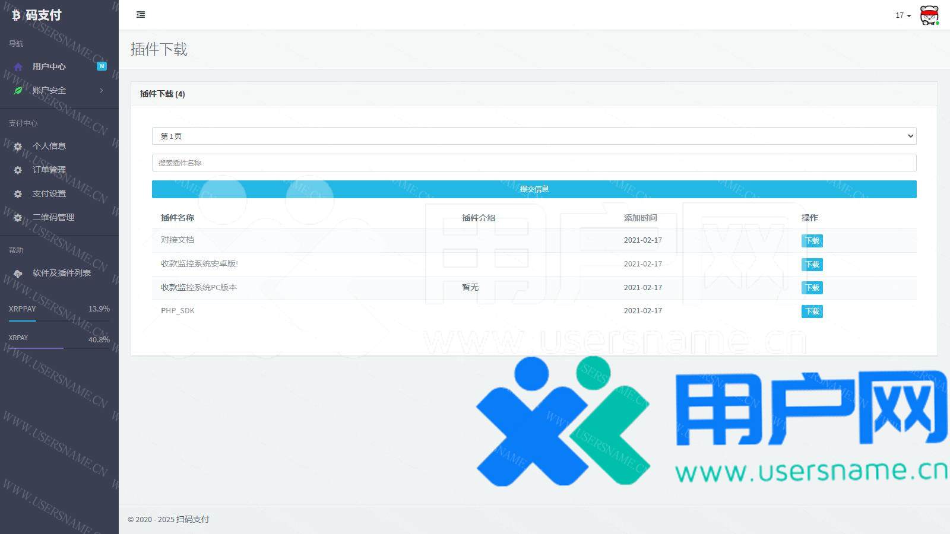Open the user dropdown labeled 17
Screen dimensions: 950x534
902,15
